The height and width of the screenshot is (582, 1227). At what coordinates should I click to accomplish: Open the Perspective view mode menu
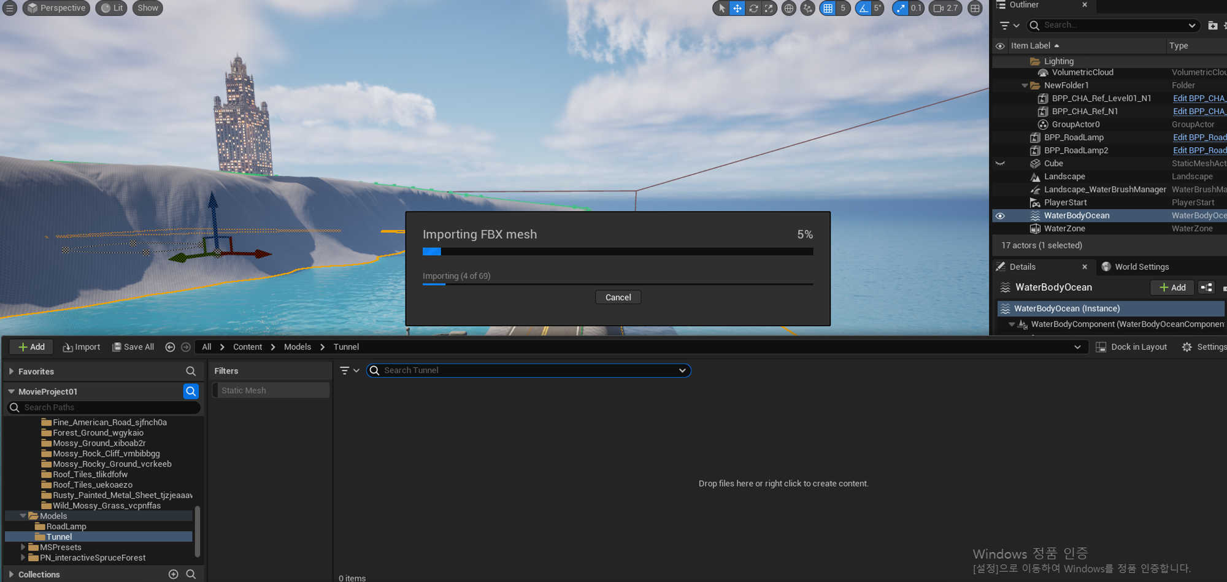56,8
